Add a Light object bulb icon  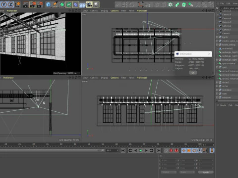pyautogui.click(x=96, y=4)
